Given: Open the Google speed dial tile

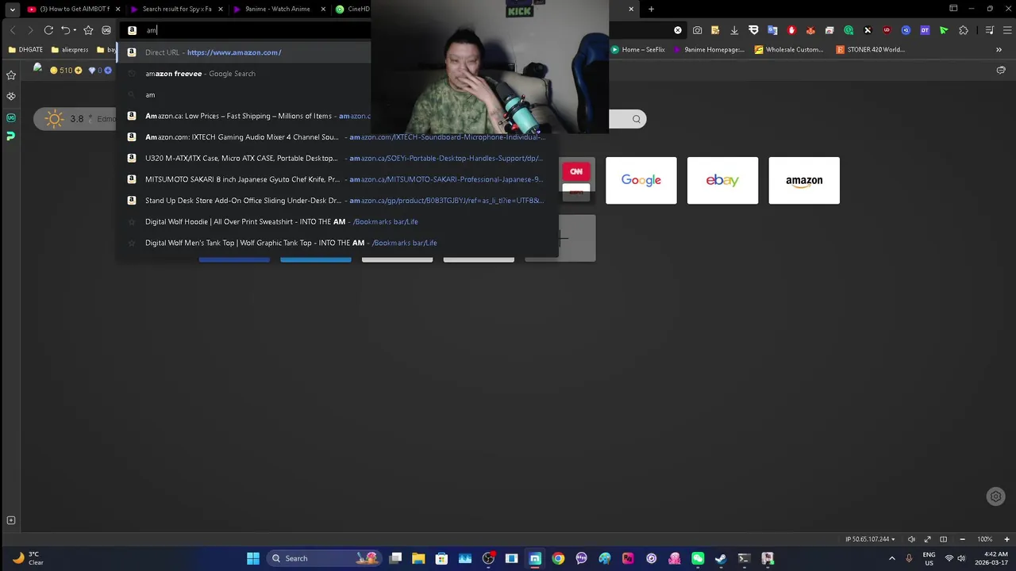Looking at the screenshot, I should (641, 180).
